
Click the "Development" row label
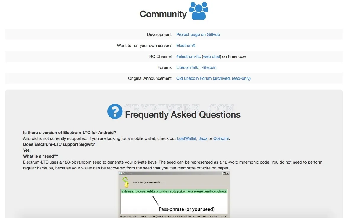tap(159, 35)
